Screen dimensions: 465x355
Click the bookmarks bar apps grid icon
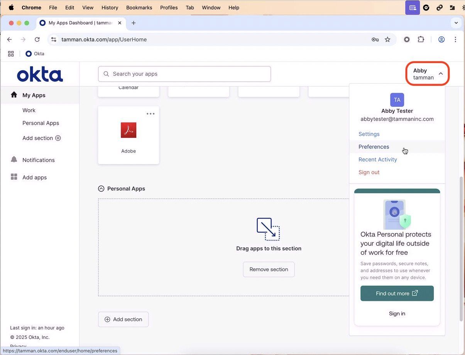coord(11,54)
